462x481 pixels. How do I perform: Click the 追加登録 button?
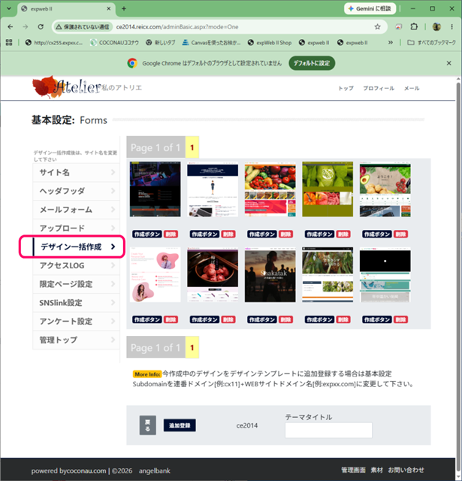click(x=180, y=425)
